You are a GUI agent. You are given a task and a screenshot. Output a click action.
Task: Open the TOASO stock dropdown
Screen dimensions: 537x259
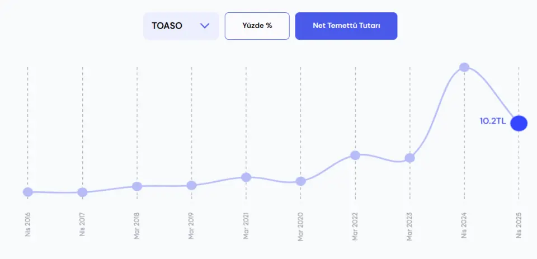(181, 26)
